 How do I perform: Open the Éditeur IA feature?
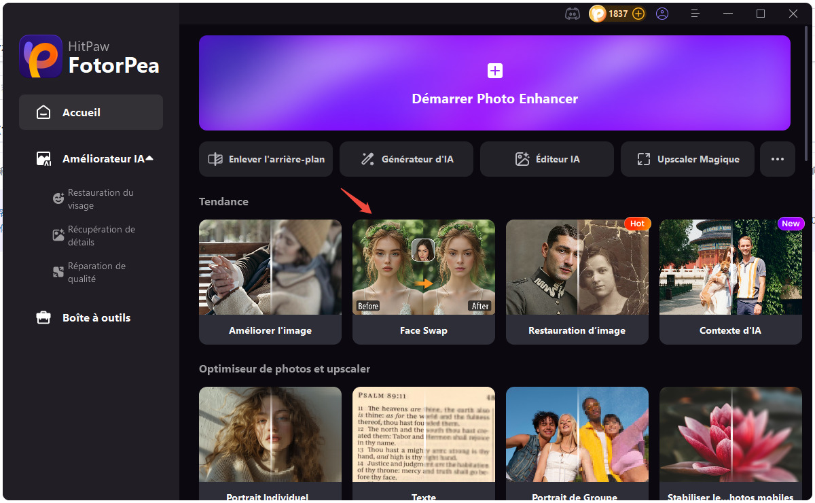[x=547, y=158]
